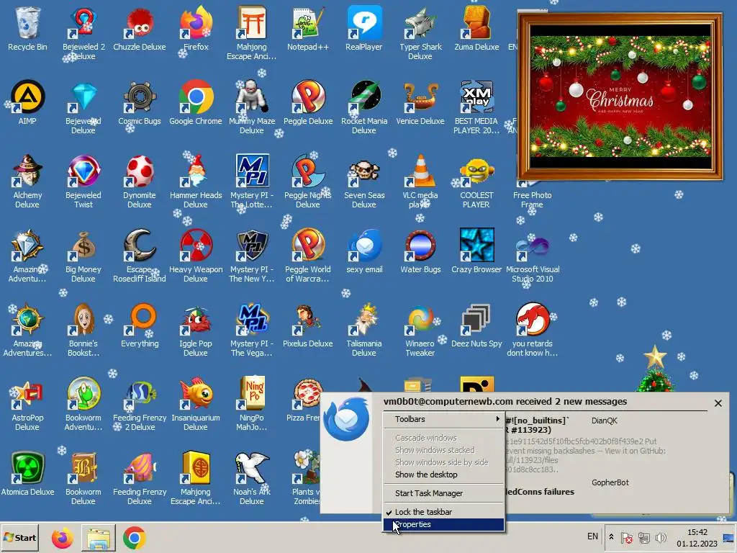Select the Big Money Deluxe icon
The width and height of the screenshot is (737, 553).
pos(83,257)
